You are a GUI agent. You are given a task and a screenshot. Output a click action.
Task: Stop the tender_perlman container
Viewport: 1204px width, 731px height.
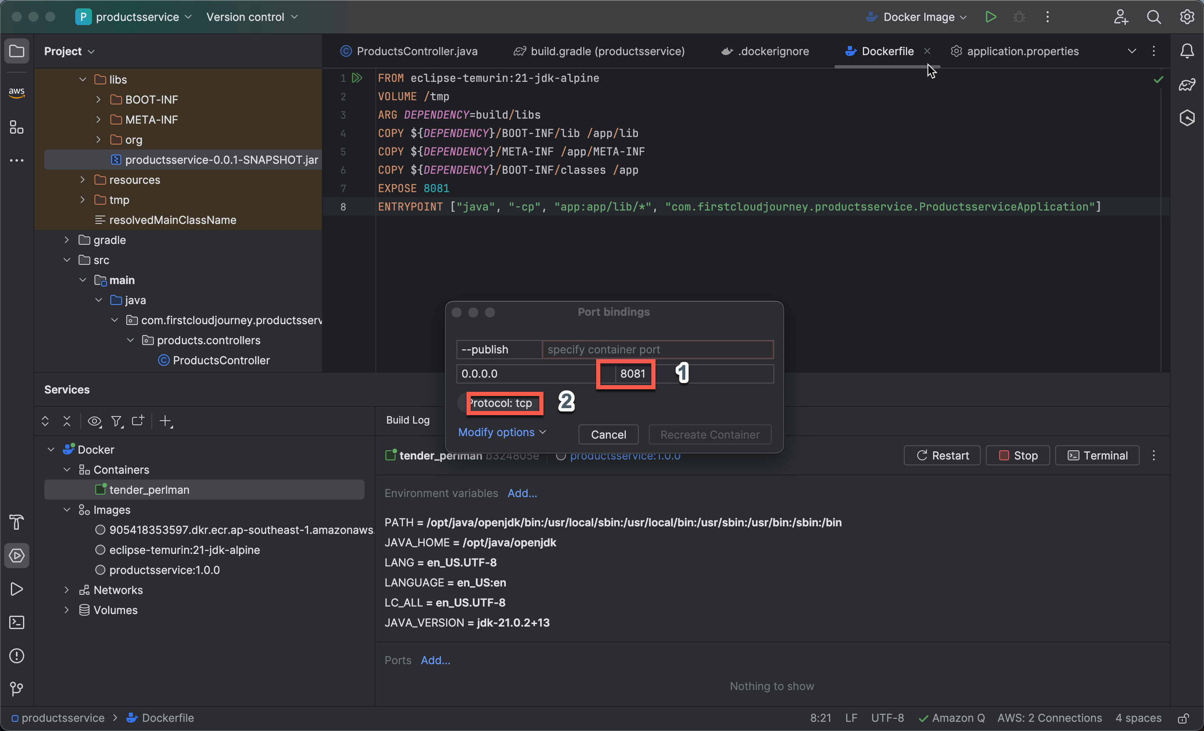click(x=1018, y=456)
